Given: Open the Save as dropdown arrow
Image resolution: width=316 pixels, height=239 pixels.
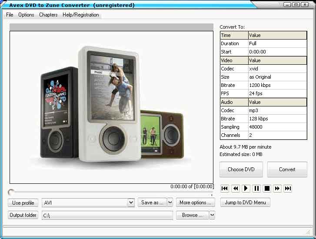Looking at the screenshot, I should [x=170, y=202].
